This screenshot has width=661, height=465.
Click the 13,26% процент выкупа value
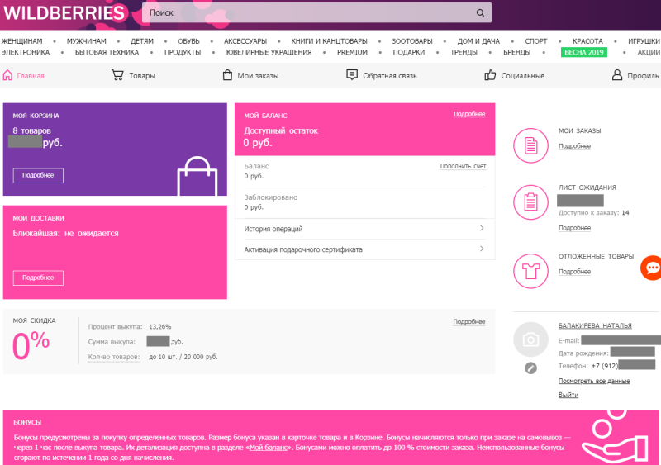[x=160, y=327]
